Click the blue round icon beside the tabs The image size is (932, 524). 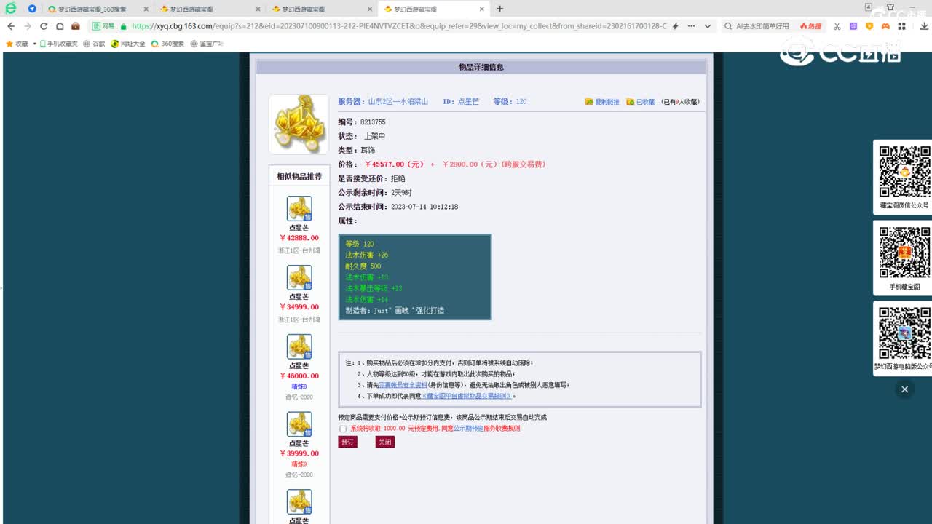(x=32, y=9)
